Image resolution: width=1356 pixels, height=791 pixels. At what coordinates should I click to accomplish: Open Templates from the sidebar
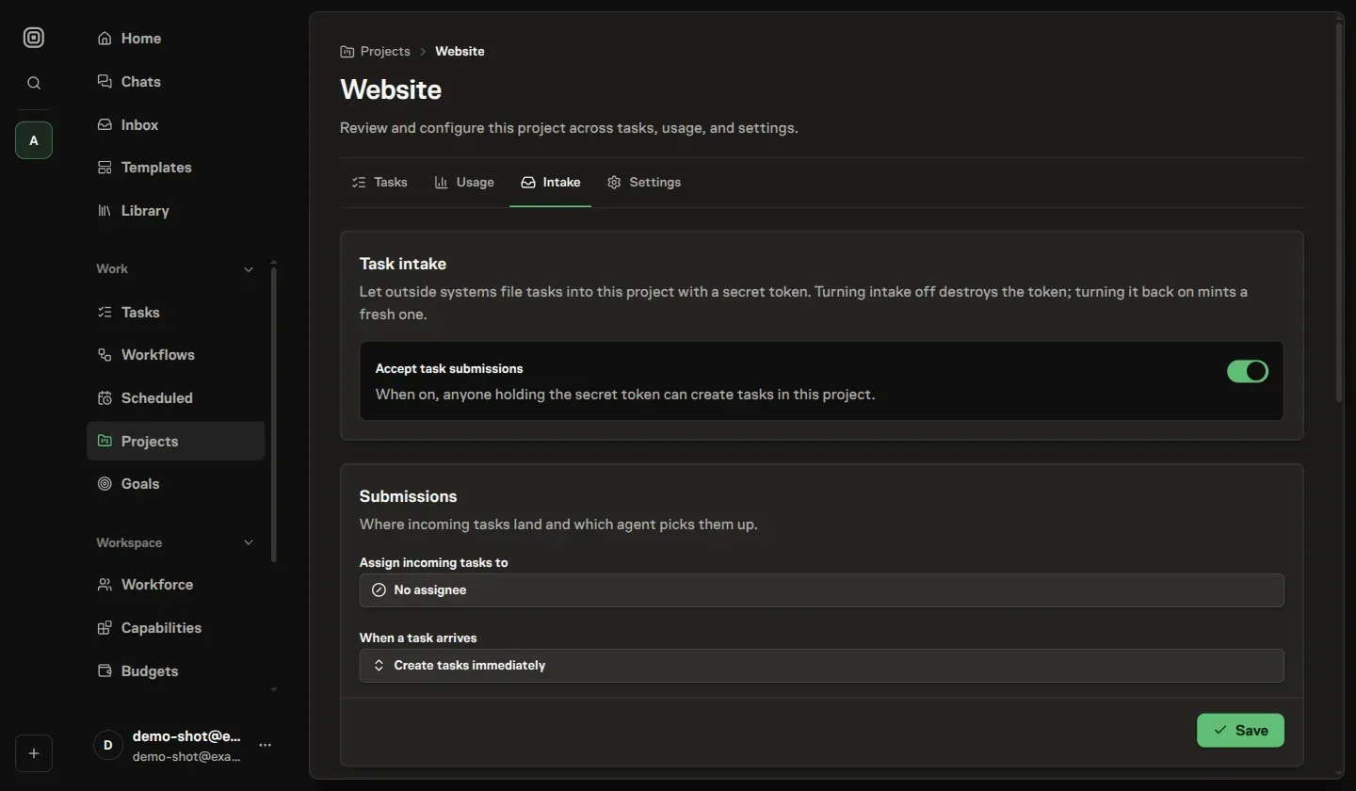(x=176, y=168)
